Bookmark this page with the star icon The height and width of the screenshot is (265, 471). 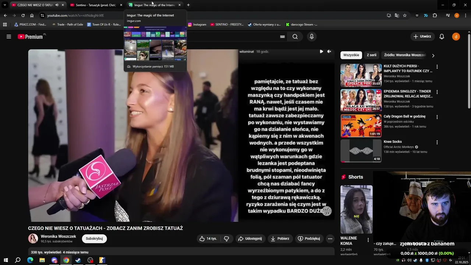(405, 15)
